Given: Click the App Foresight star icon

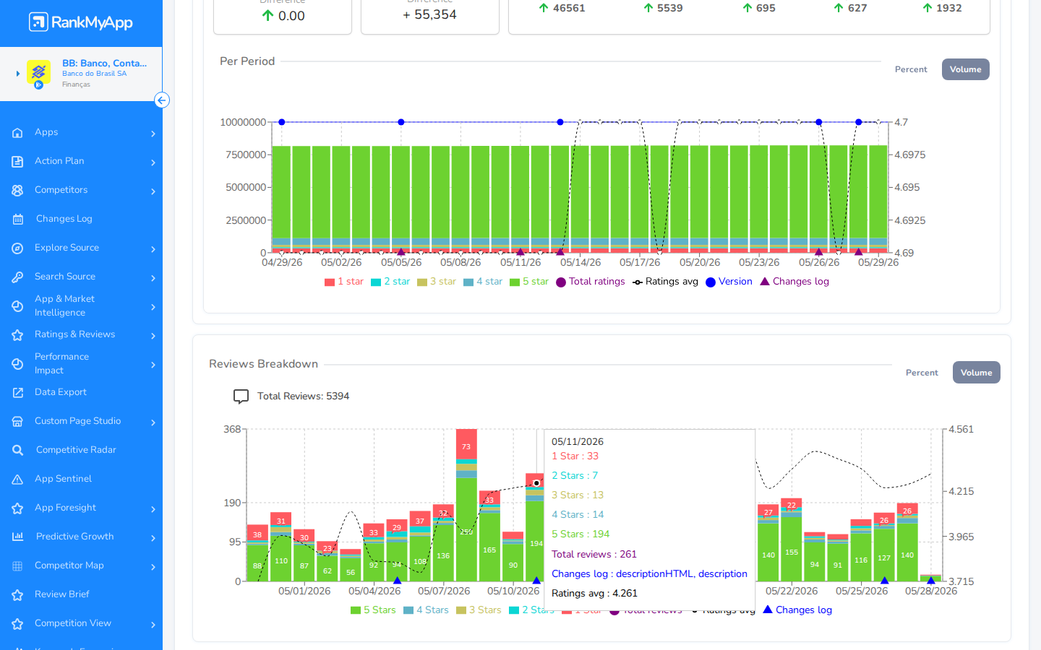Looking at the screenshot, I should click(18, 508).
